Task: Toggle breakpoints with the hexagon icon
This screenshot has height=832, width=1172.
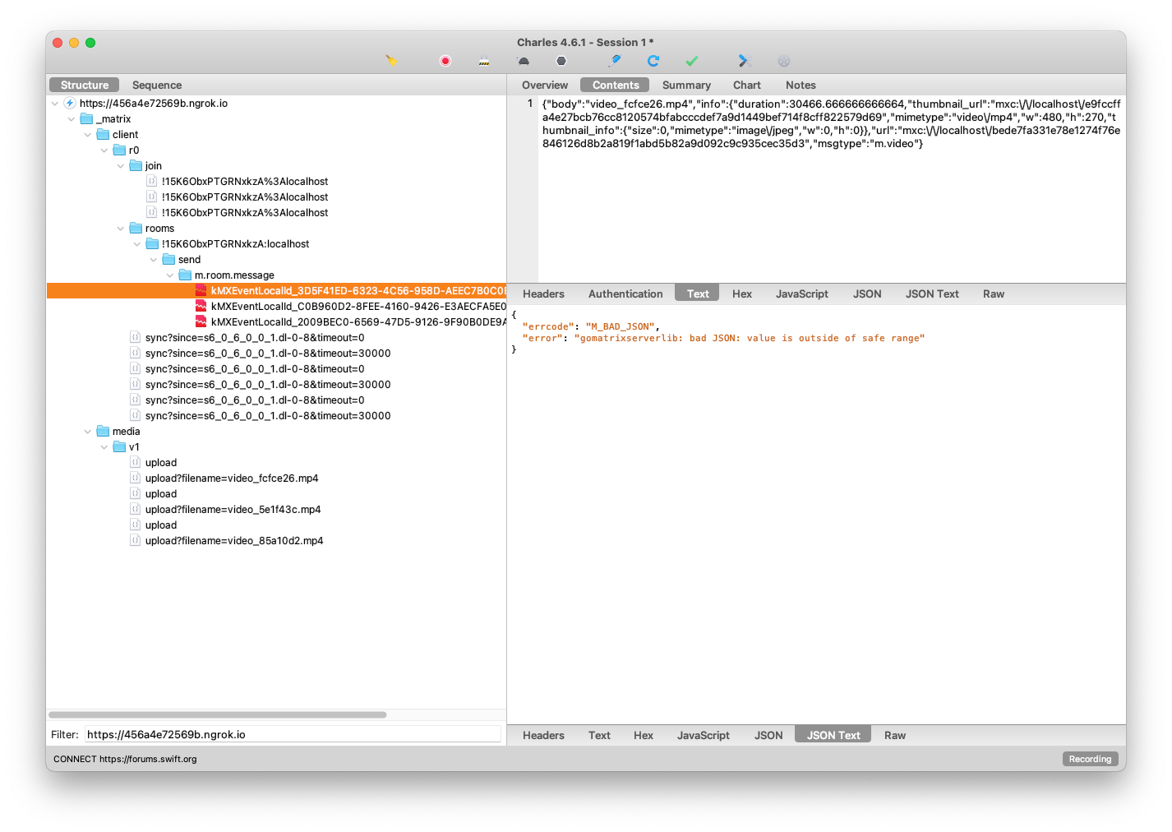Action: pos(561,60)
